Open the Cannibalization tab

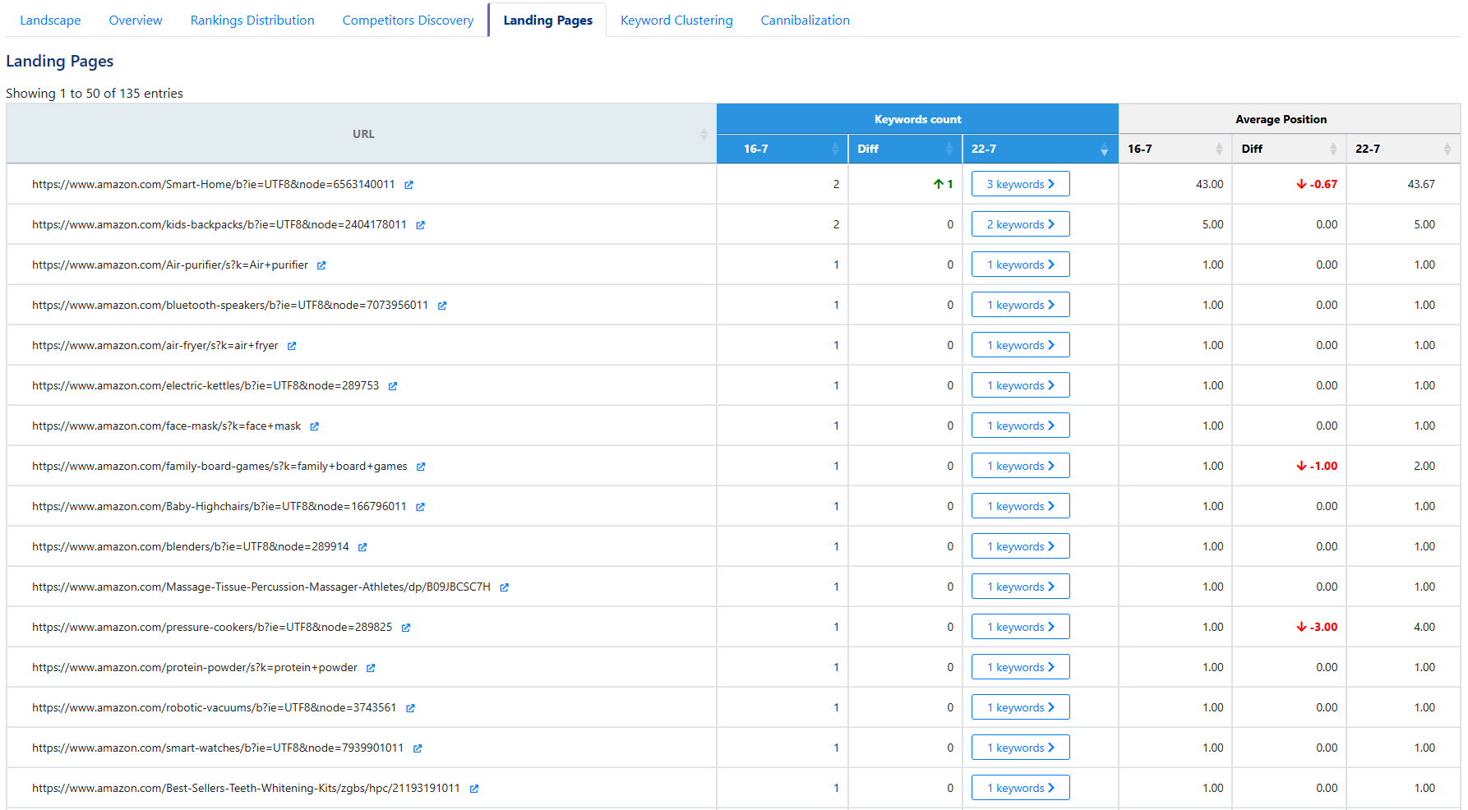805,21
